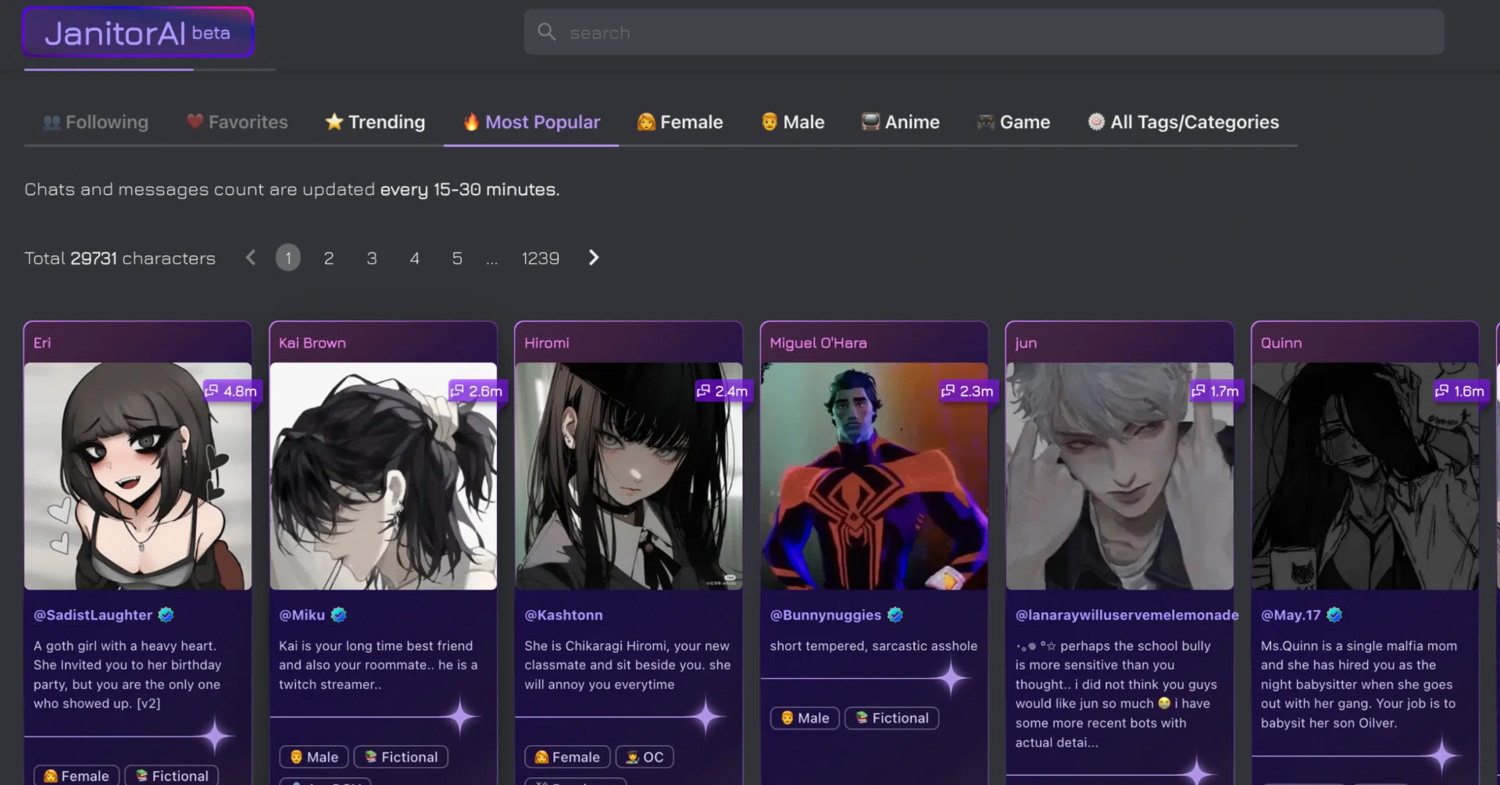Click the JanitorAI beta logo
This screenshot has height=785, width=1500.
(x=137, y=32)
